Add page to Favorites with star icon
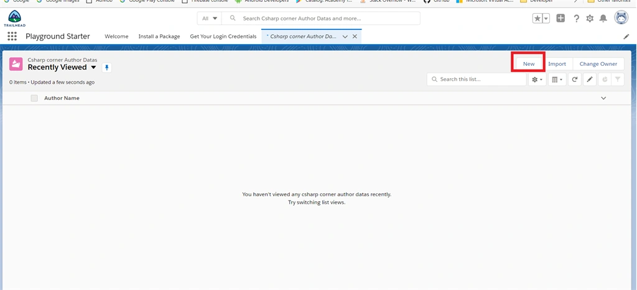Image resolution: width=637 pixels, height=290 pixels. 537,18
